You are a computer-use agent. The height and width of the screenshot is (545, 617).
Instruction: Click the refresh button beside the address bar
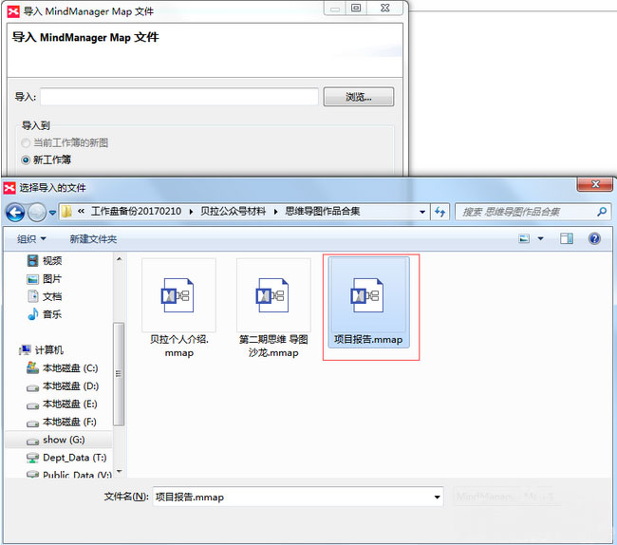439,212
